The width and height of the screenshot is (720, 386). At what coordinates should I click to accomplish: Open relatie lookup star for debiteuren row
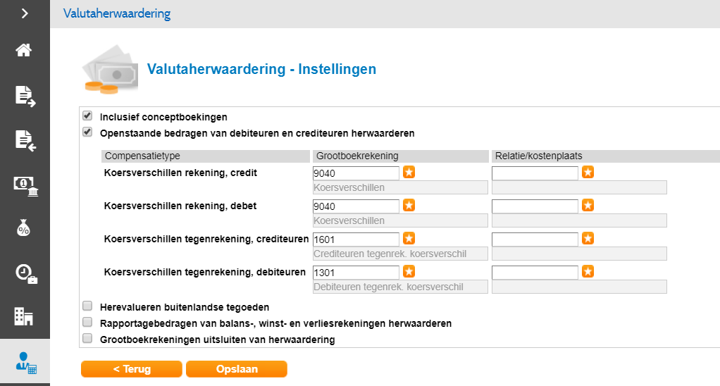pos(588,272)
